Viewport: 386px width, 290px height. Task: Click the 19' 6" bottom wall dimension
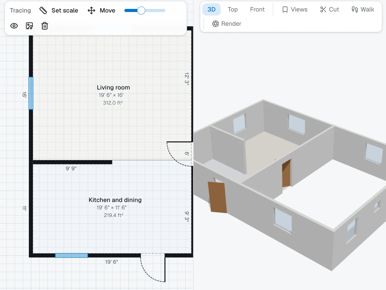pyautogui.click(x=111, y=262)
